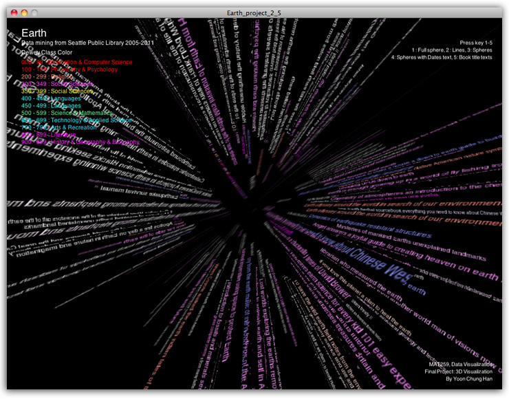
Task: Select legend row '300 - 349 : Social Sciences'
Action: [x=57, y=84]
